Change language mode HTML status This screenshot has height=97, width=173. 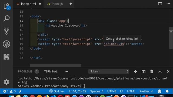(131, 91)
